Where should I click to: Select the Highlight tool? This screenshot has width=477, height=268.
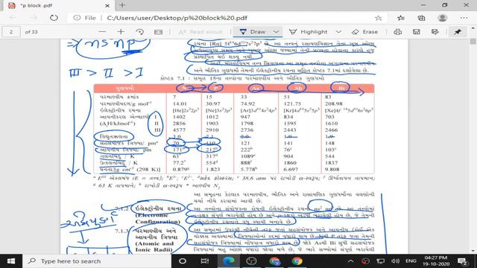coord(308,32)
